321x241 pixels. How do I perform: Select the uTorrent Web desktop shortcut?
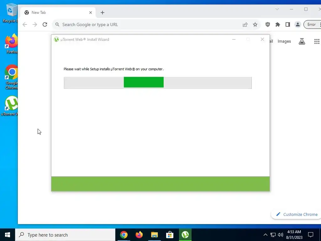(x=10, y=106)
